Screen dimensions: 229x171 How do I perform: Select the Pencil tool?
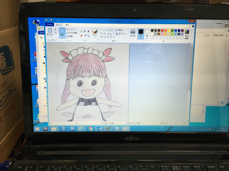tap(81, 31)
